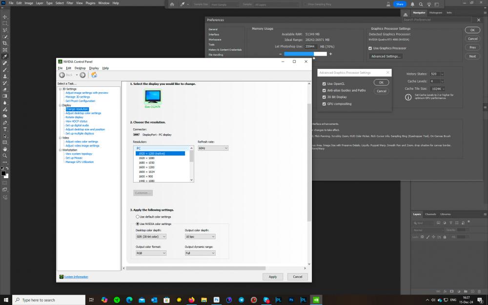The width and height of the screenshot is (488, 305).
Task: Click the Let Photoshop Use memory slider
Action: pyautogui.click(x=305, y=54)
